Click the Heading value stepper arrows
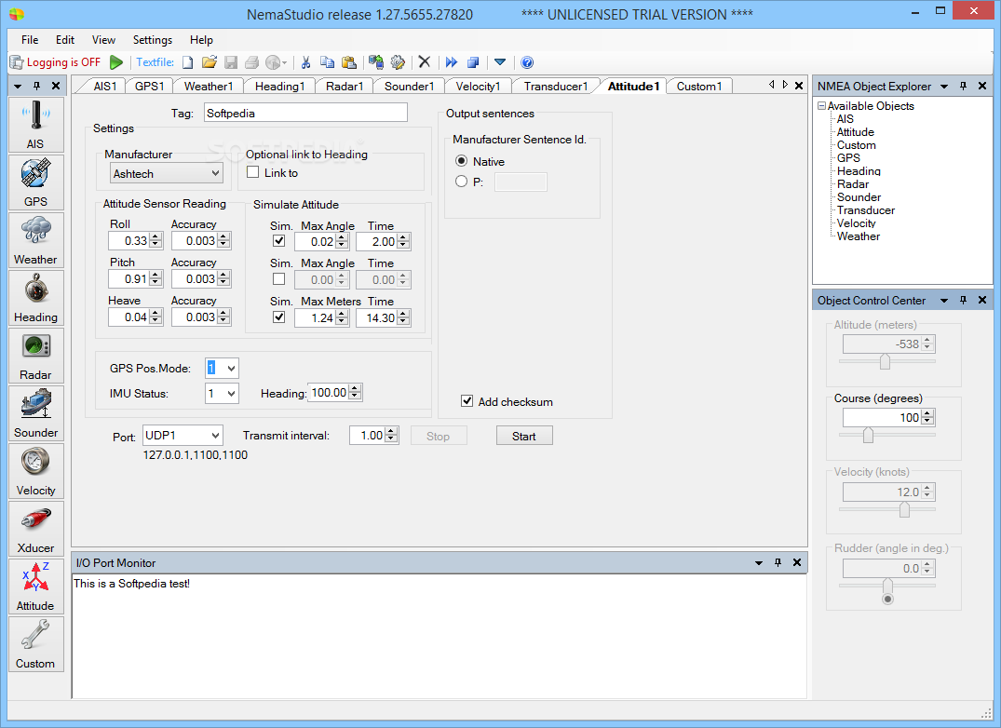1001x728 pixels. [x=356, y=393]
